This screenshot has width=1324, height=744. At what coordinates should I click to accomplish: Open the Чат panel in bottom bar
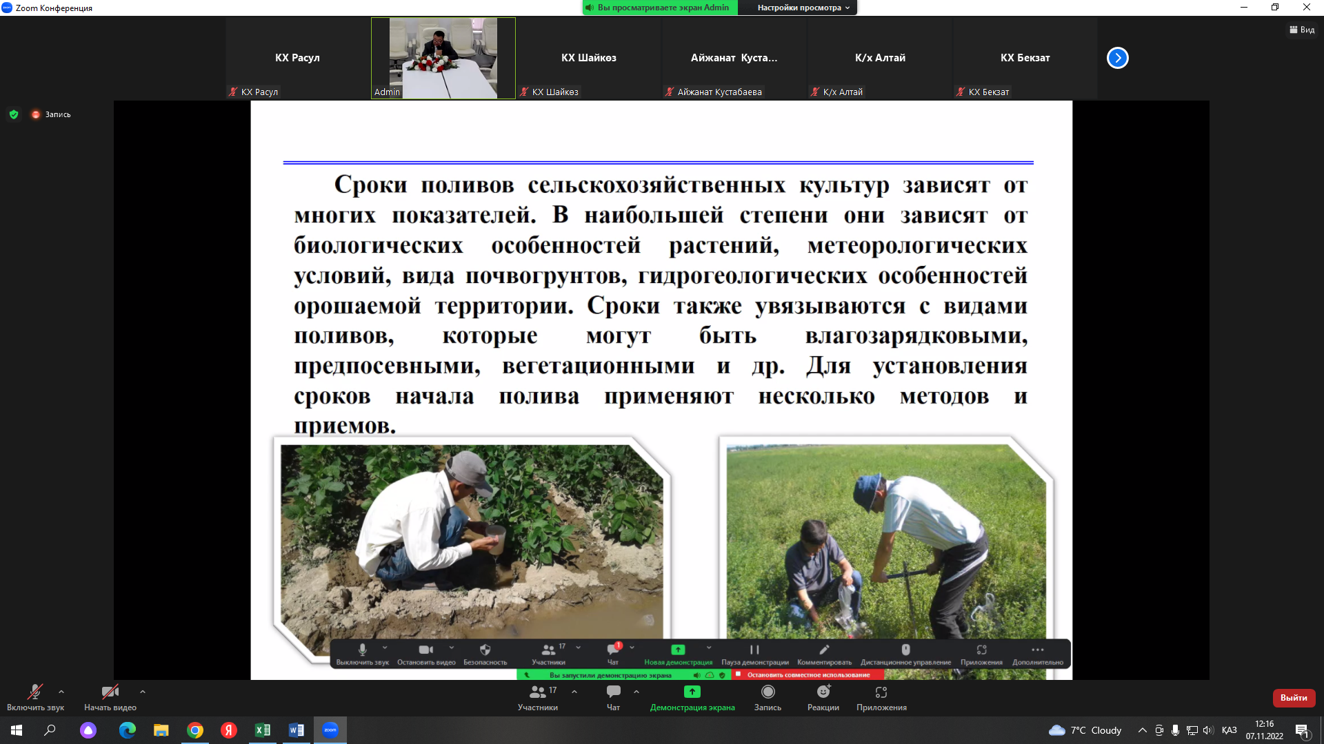tap(613, 697)
